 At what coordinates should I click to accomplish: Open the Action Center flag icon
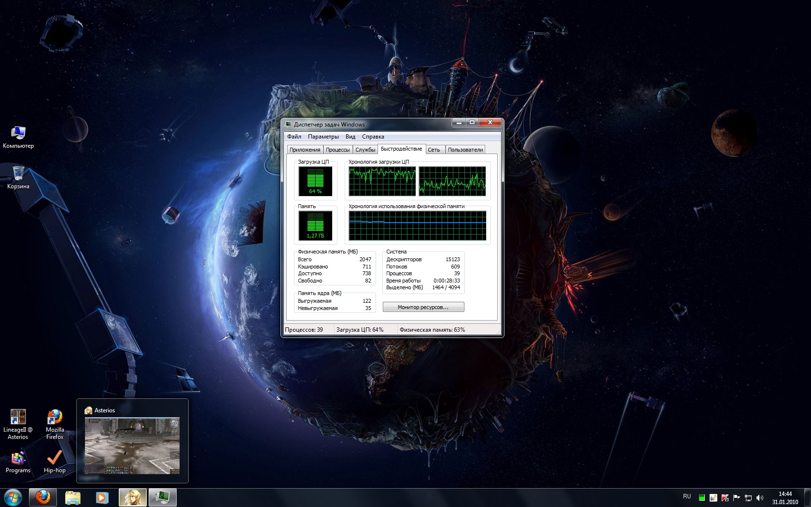point(737,498)
